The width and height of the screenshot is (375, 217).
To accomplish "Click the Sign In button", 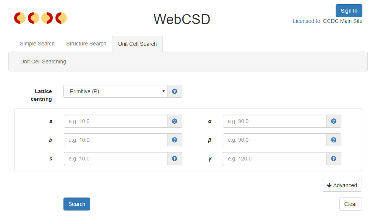I will (x=349, y=11).
